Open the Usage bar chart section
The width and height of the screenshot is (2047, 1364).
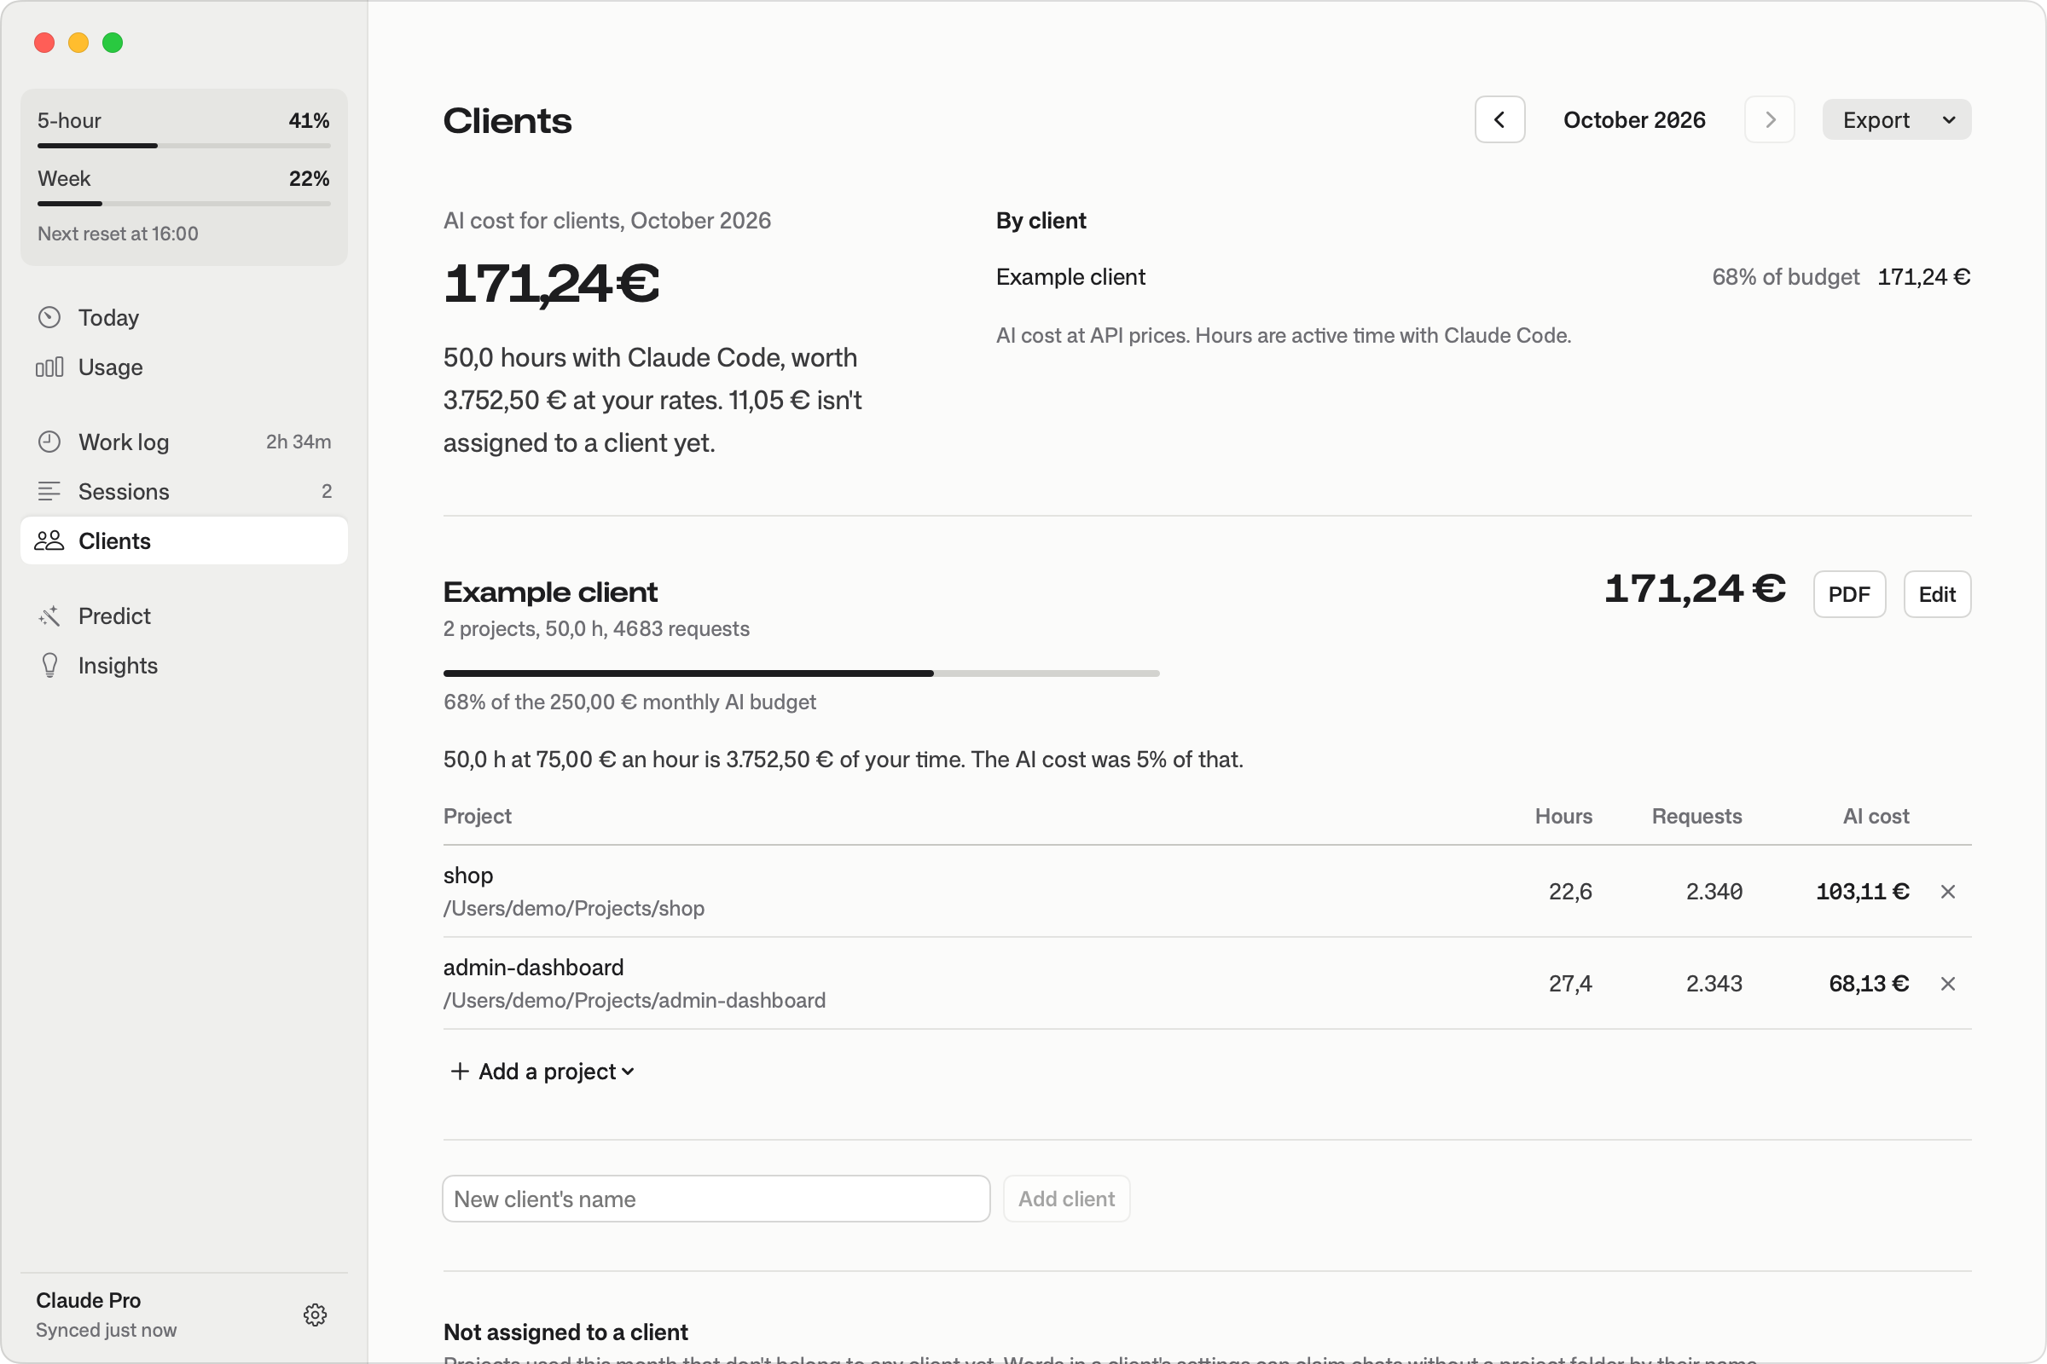click(183, 367)
